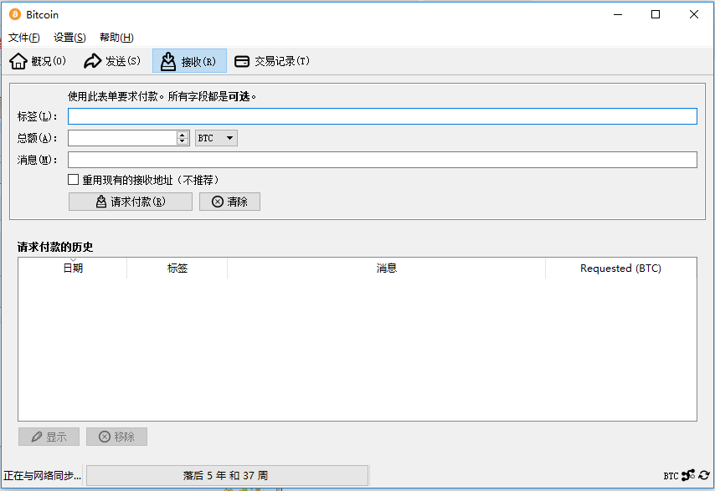
Task: Open the Settings (设置) menu
Action: click(x=69, y=38)
